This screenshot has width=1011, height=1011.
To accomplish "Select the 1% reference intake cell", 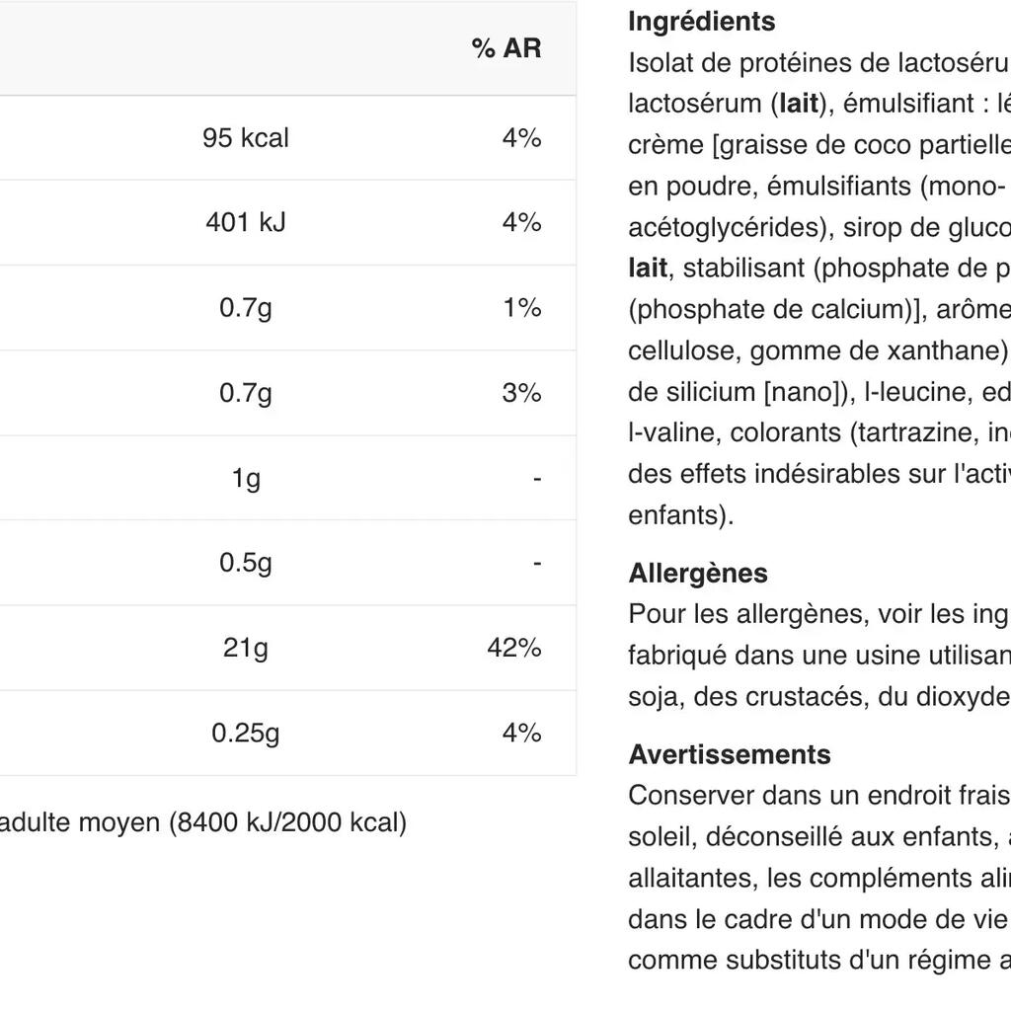I will (x=521, y=308).
